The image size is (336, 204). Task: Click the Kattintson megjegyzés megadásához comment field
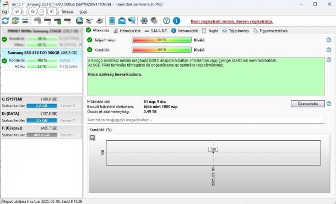point(206,120)
